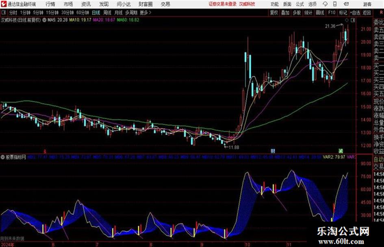Image resolution: width=384 pixels, height=247 pixels.
Task: Switch to the 60分钟 period tab
Action: pos(83,13)
